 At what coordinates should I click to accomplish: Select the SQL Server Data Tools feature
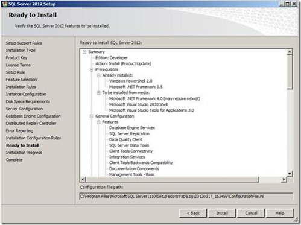(x=129, y=145)
